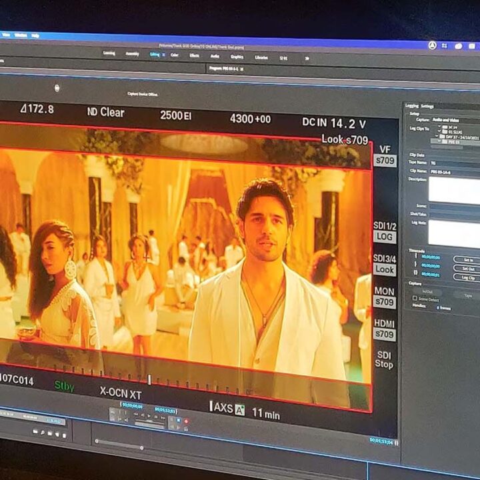480x480 pixels.
Task: Click the first folder icon in project panel footer
Action: [35, 432]
